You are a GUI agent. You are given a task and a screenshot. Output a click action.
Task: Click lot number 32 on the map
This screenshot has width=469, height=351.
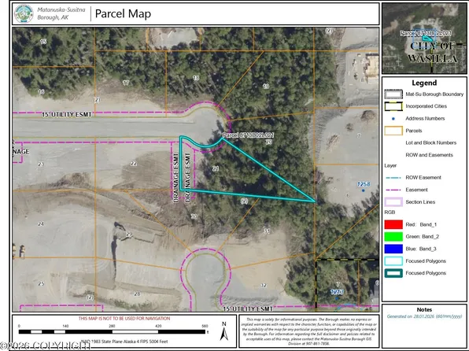click(x=263, y=286)
